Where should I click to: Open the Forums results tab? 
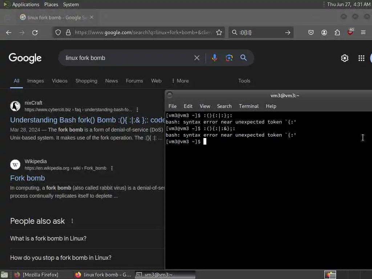tap(134, 81)
